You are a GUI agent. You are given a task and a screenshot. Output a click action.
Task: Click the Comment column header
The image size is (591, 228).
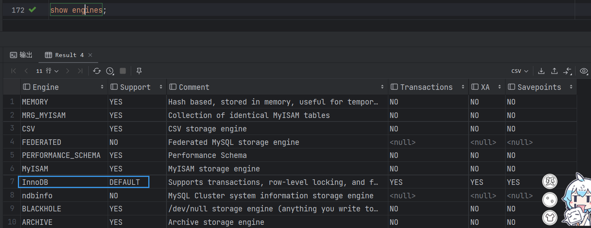[277, 87]
